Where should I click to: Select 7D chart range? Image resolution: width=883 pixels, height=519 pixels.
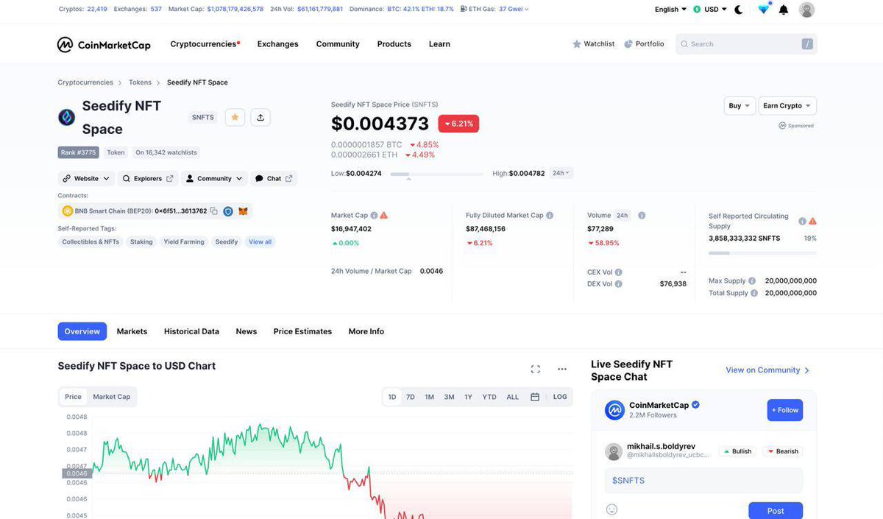click(411, 397)
